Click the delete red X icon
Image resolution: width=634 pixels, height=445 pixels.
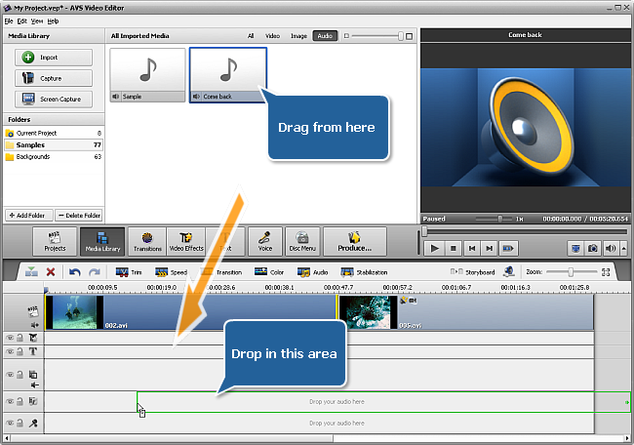click(x=51, y=272)
